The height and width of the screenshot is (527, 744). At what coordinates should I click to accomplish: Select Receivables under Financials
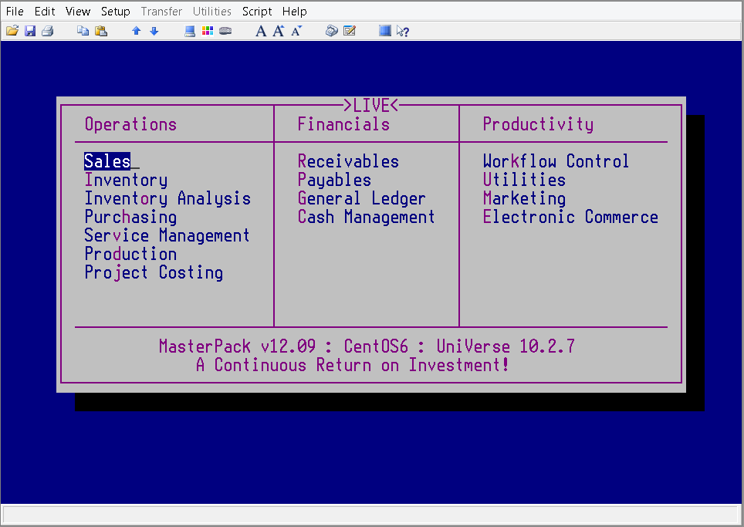click(348, 161)
